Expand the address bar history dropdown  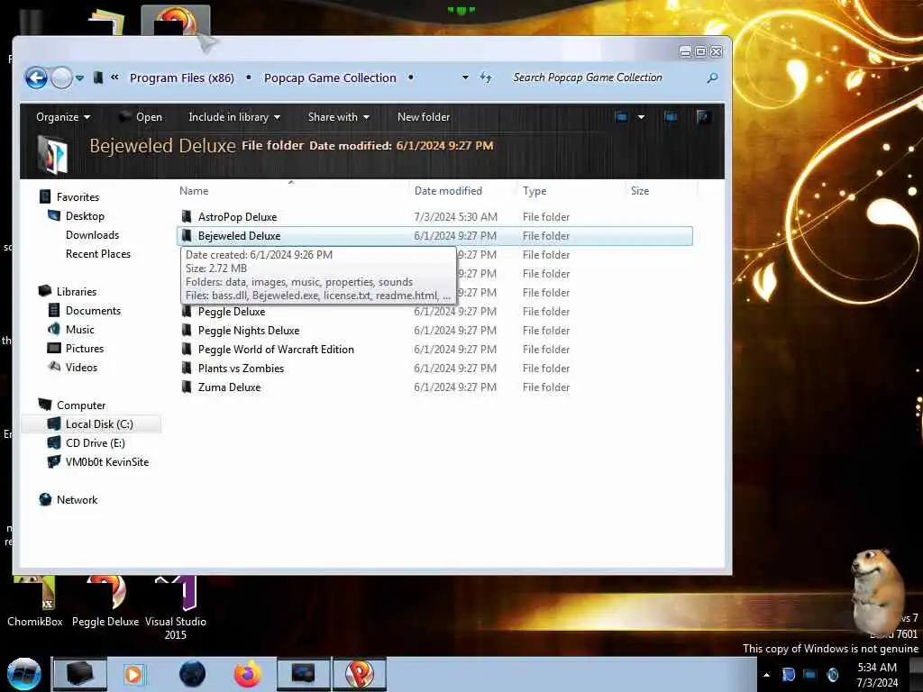click(465, 77)
